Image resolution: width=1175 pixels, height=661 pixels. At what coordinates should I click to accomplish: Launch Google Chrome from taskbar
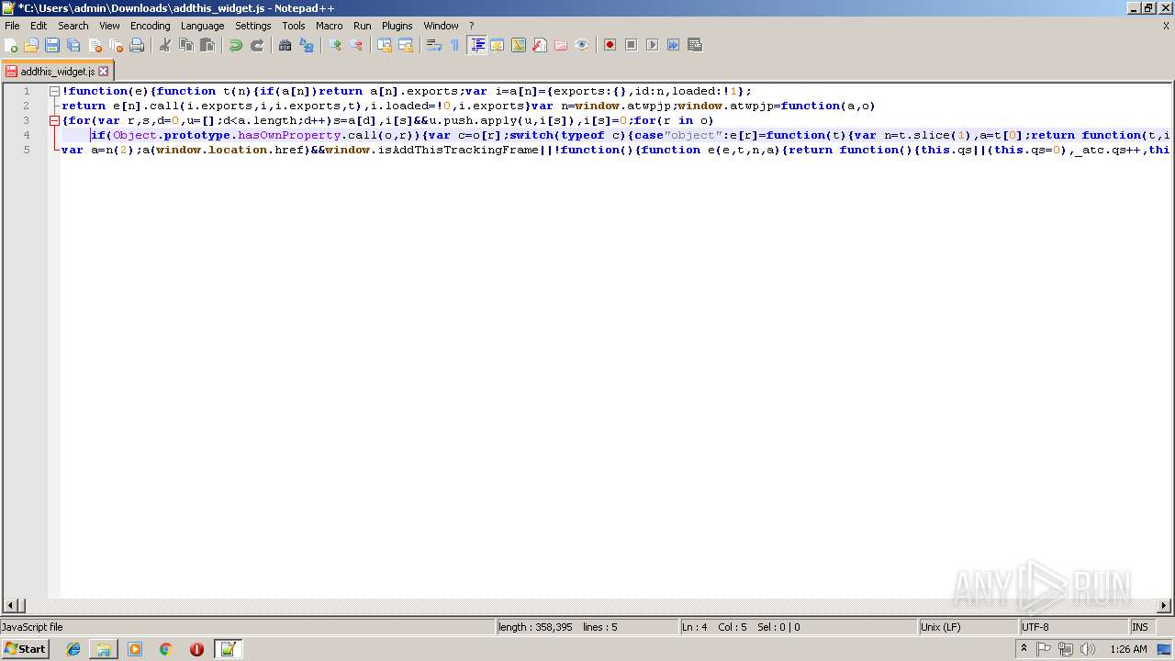(166, 649)
